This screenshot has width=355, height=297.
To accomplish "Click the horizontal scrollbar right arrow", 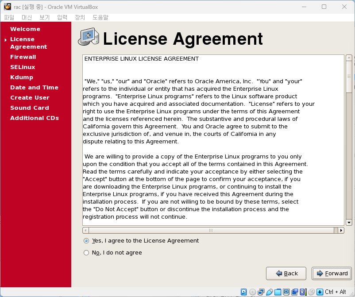I will click(341, 231).
